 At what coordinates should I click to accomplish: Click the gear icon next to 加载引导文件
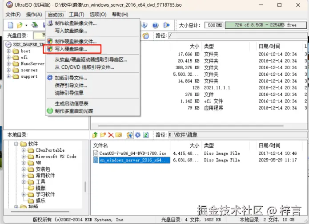(50, 78)
